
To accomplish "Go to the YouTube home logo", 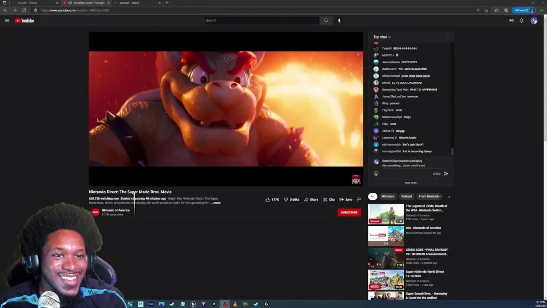I will pos(24,21).
